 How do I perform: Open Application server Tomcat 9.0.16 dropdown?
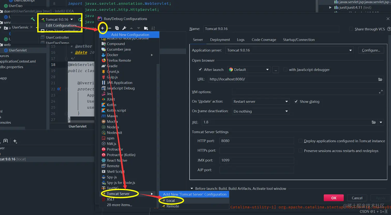[x=289, y=50]
